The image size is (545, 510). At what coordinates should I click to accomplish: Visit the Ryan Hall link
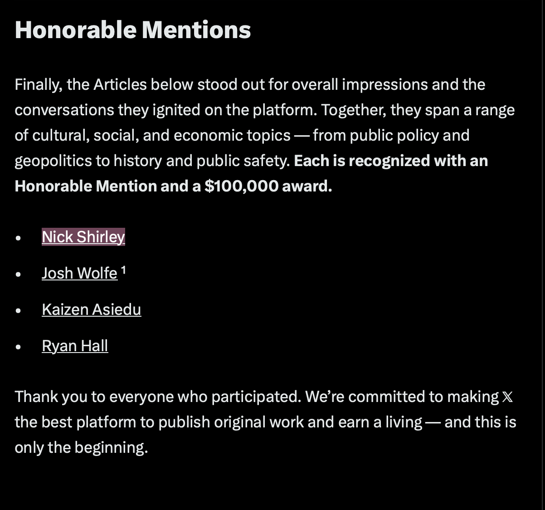[75, 346]
